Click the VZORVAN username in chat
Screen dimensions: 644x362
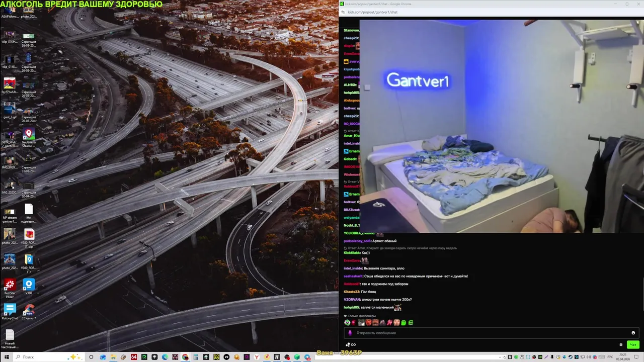coord(352,300)
